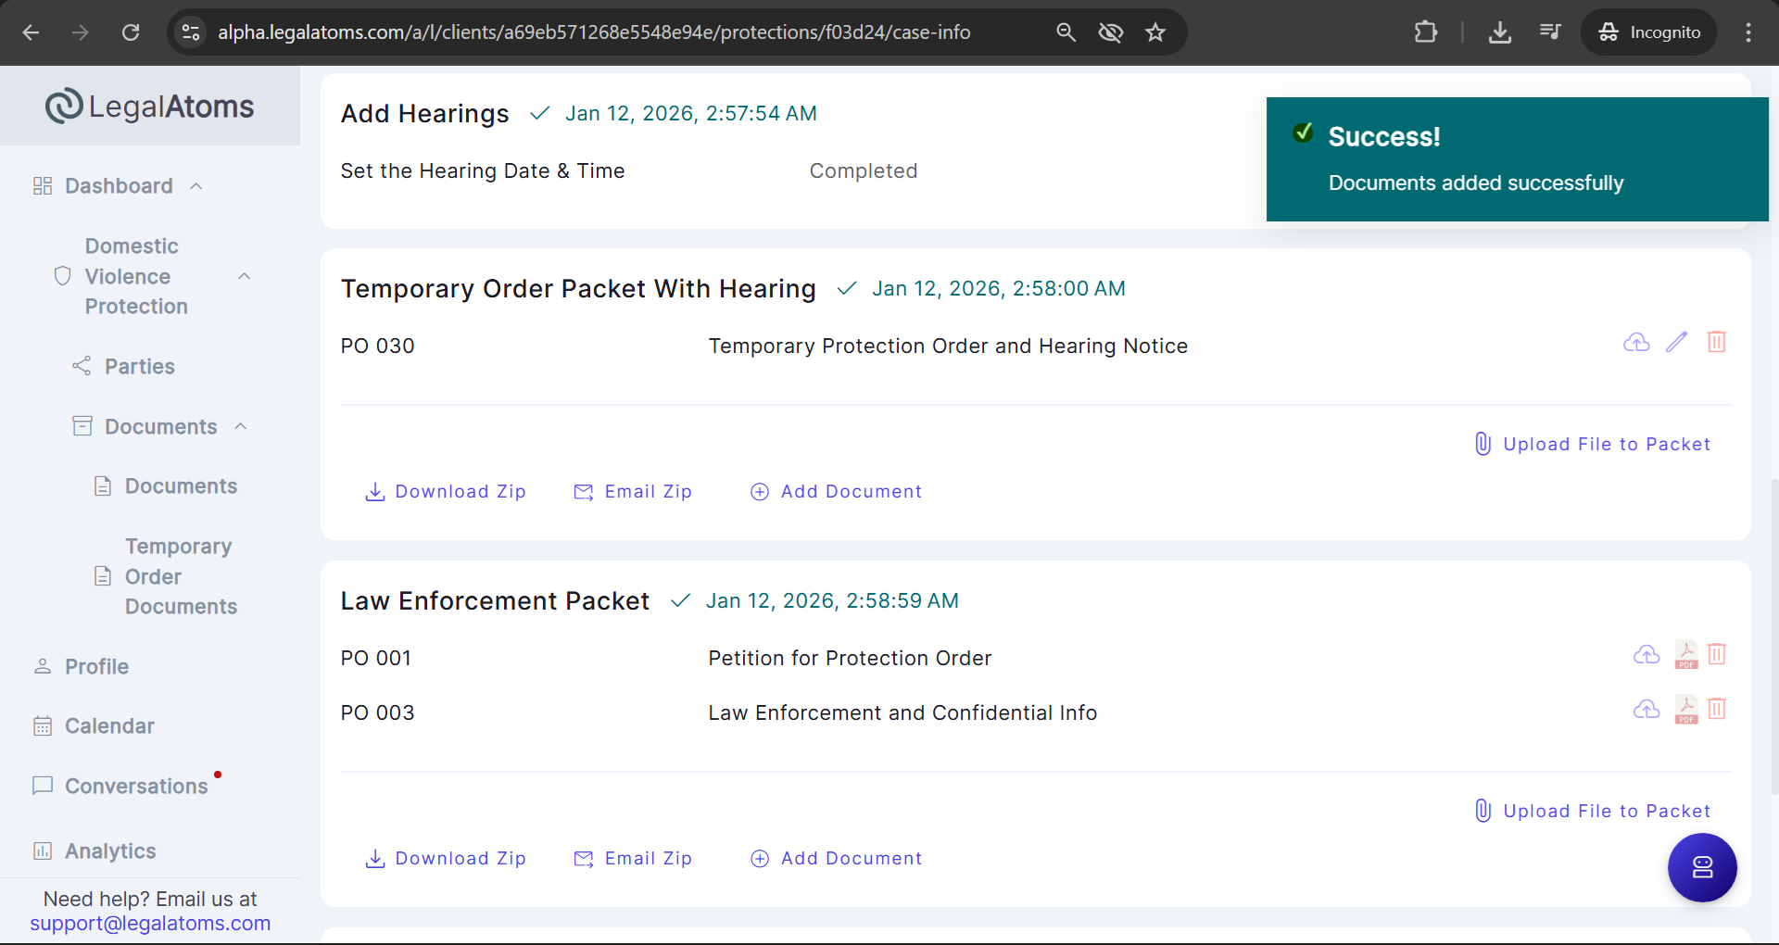1779x945 pixels.
Task: Click cloud upload icon for PO 030
Action: coord(1636,342)
